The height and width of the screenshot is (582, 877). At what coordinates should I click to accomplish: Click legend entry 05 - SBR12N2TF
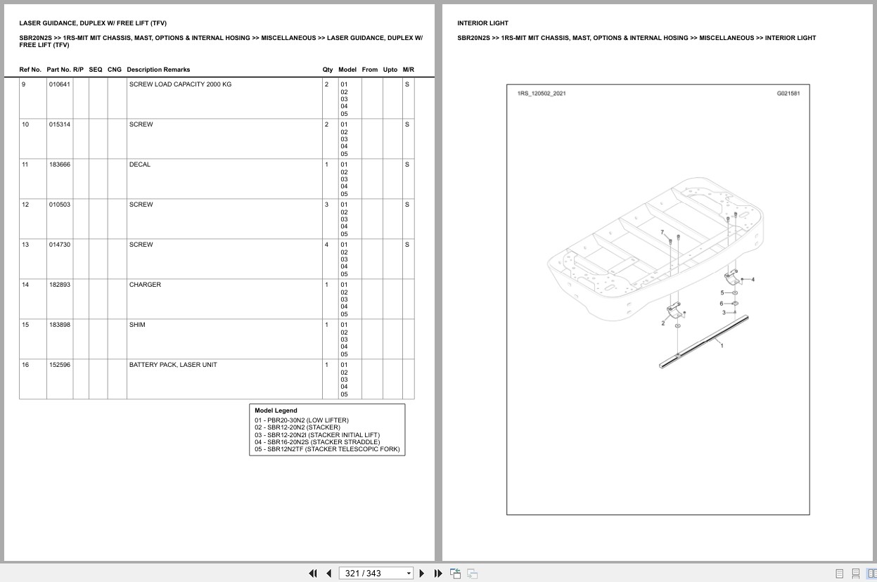[327, 449]
